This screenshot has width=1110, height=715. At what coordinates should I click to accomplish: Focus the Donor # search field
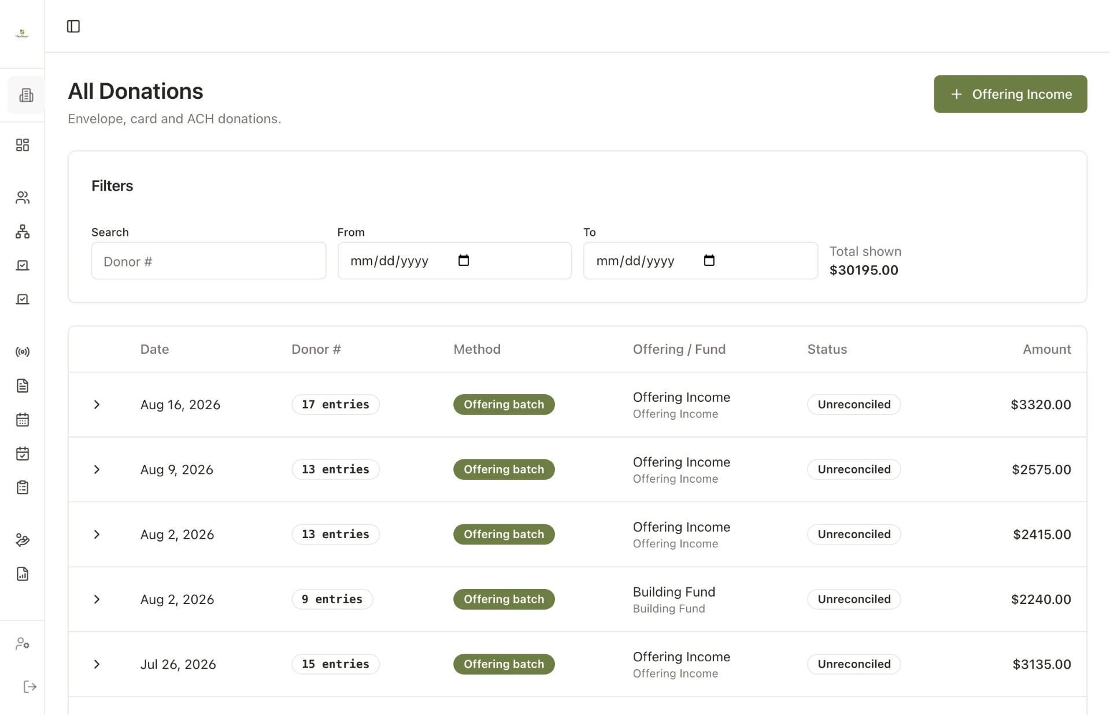tap(208, 261)
